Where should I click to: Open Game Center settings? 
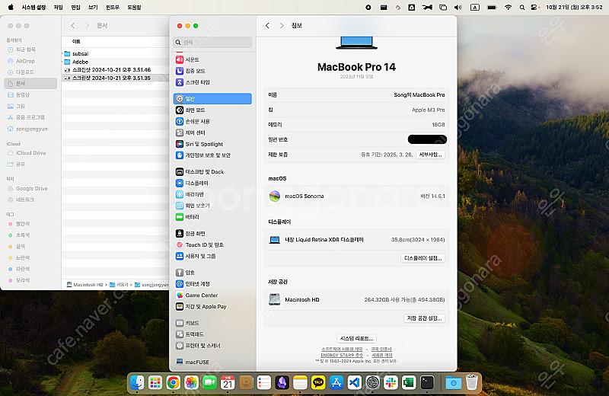197,295
